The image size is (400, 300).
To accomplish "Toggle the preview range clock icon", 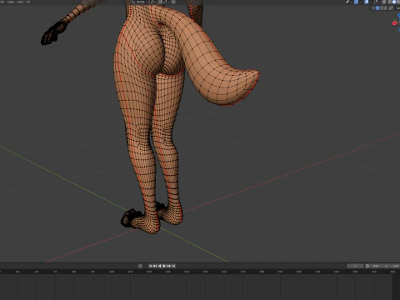I will [367, 266].
